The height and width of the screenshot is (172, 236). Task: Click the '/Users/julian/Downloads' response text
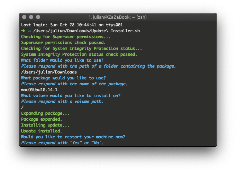click(x=49, y=72)
